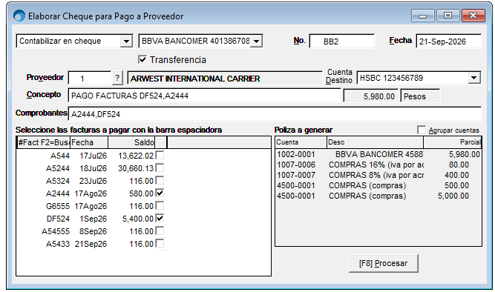Check invoice G6555 for payment
Image resolution: width=495 pixels, height=292 pixels.
point(160,205)
